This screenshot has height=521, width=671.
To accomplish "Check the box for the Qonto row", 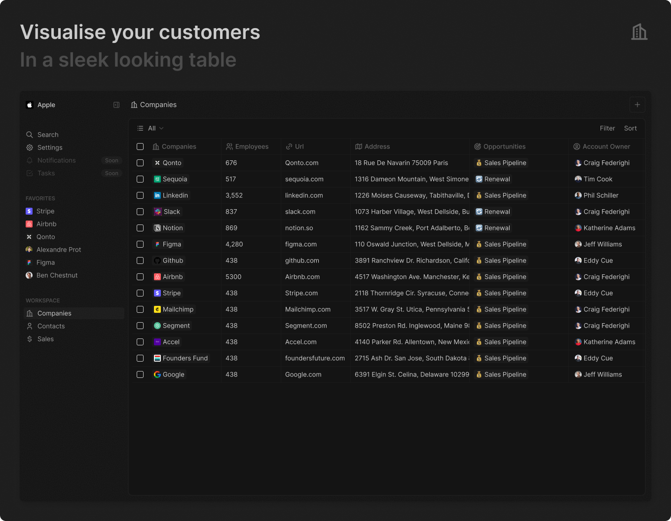I will (x=140, y=163).
